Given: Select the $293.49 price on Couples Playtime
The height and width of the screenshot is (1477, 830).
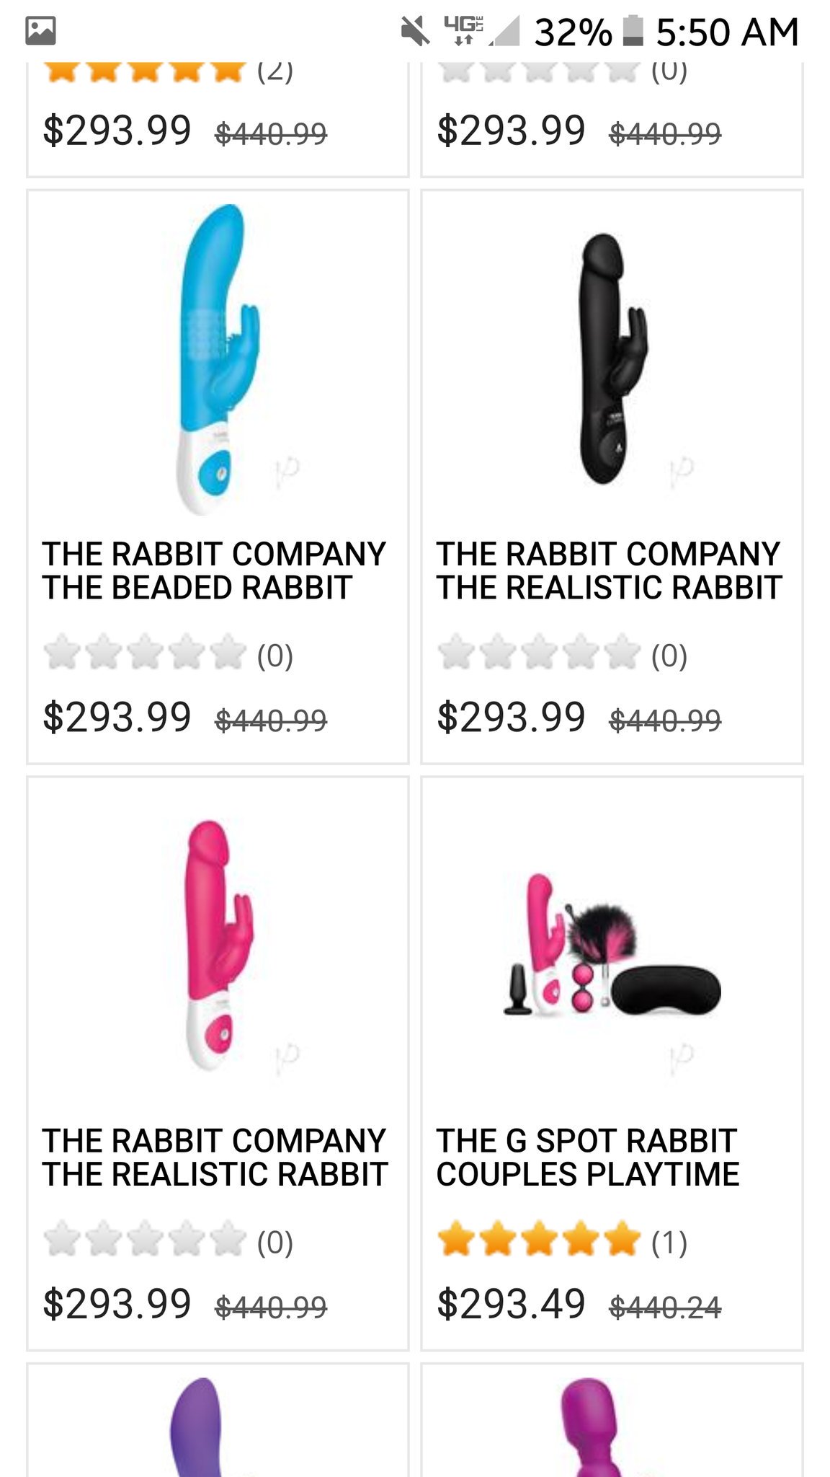Looking at the screenshot, I should pyautogui.click(x=511, y=1304).
